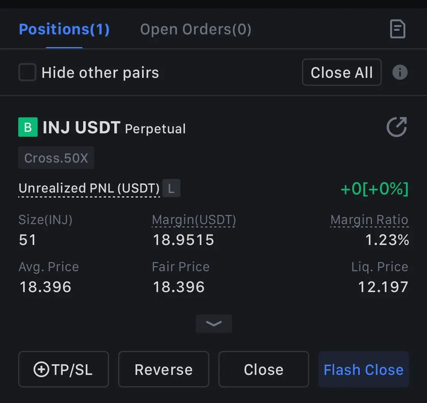Click the plus icon on TP/SL button
427x403 pixels.
41,370
